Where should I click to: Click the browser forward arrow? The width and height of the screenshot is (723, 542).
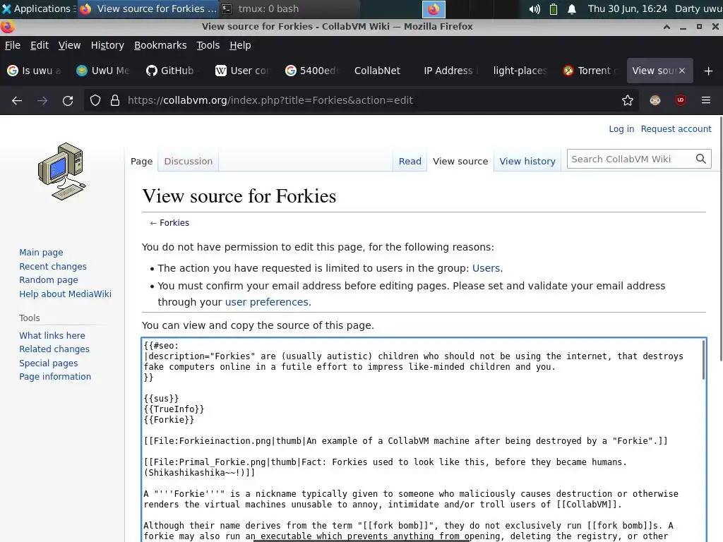pos(42,100)
